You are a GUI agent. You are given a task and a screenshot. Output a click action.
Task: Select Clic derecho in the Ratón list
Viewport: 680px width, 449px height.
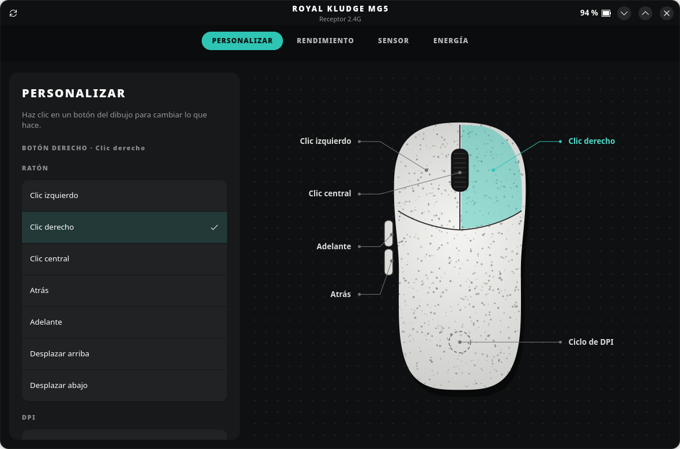tap(124, 227)
